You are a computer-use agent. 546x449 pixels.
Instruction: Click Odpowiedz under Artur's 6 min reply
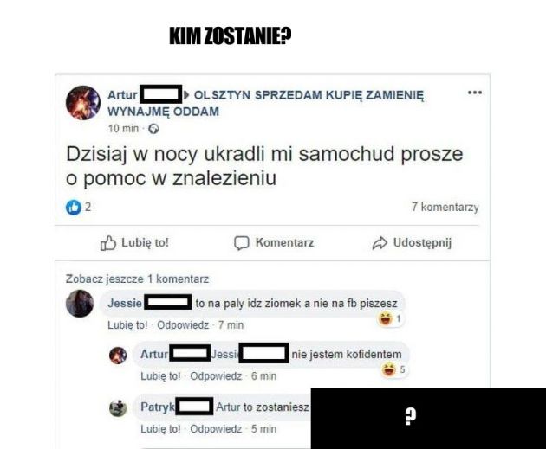216,376
